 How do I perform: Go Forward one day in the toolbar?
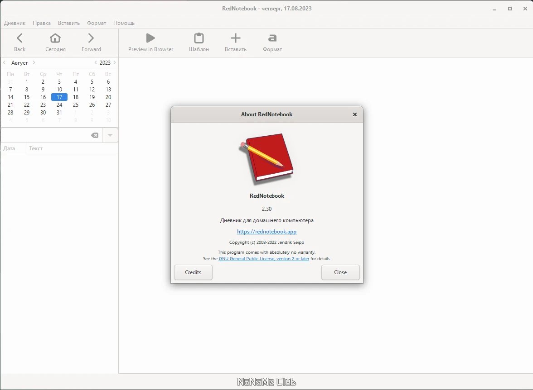91,42
